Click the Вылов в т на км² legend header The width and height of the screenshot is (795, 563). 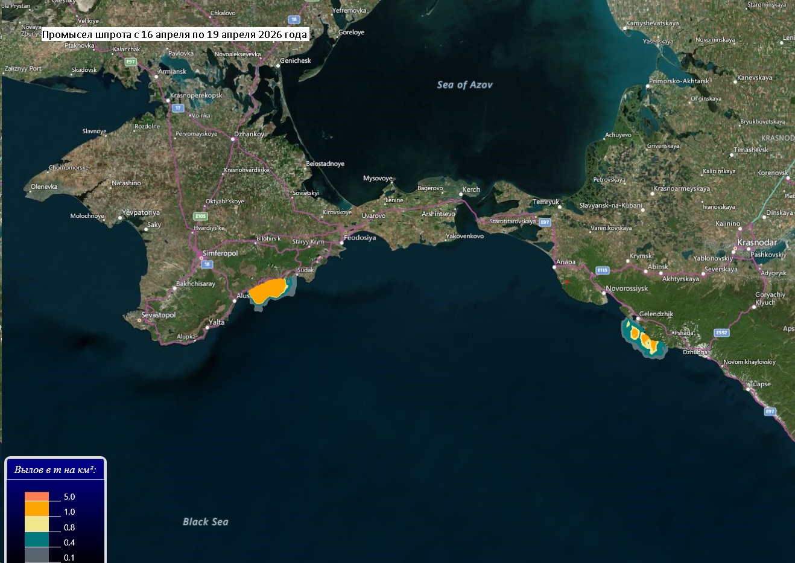[55, 469]
